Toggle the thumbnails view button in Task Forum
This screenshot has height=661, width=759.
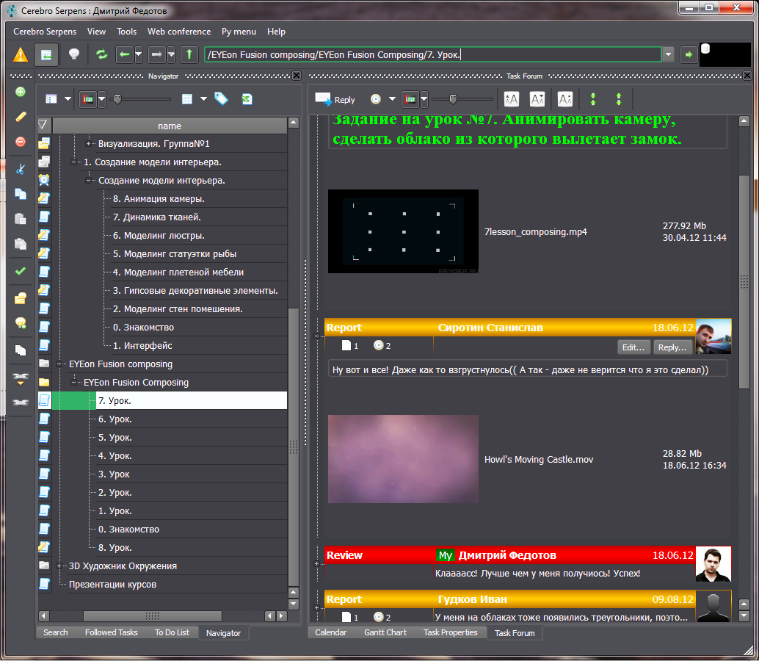(x=410, y=99)
